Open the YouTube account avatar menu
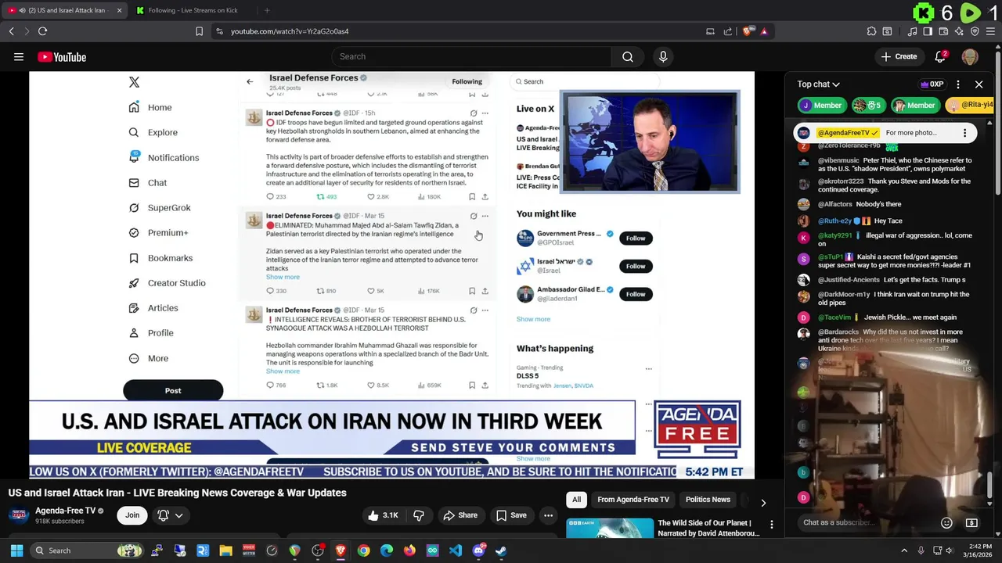 (969, 56)
